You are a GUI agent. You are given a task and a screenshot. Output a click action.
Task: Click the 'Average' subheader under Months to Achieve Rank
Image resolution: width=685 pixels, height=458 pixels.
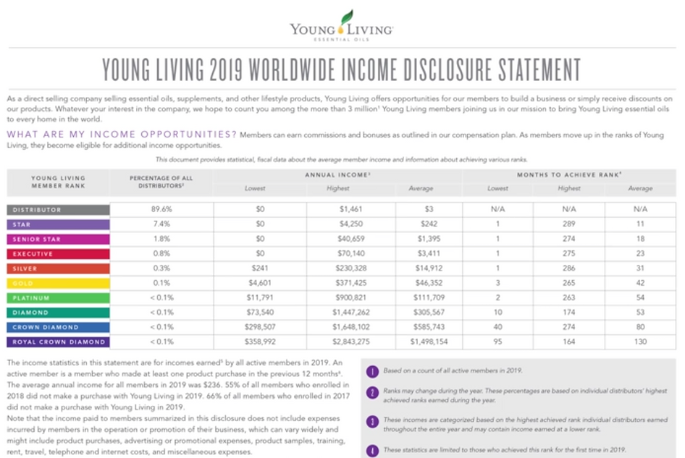640,188
